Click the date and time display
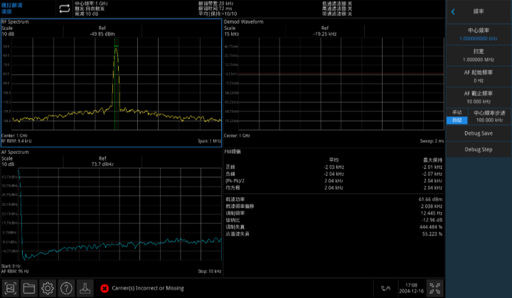The image size is (512, 298). pos(412,288)
